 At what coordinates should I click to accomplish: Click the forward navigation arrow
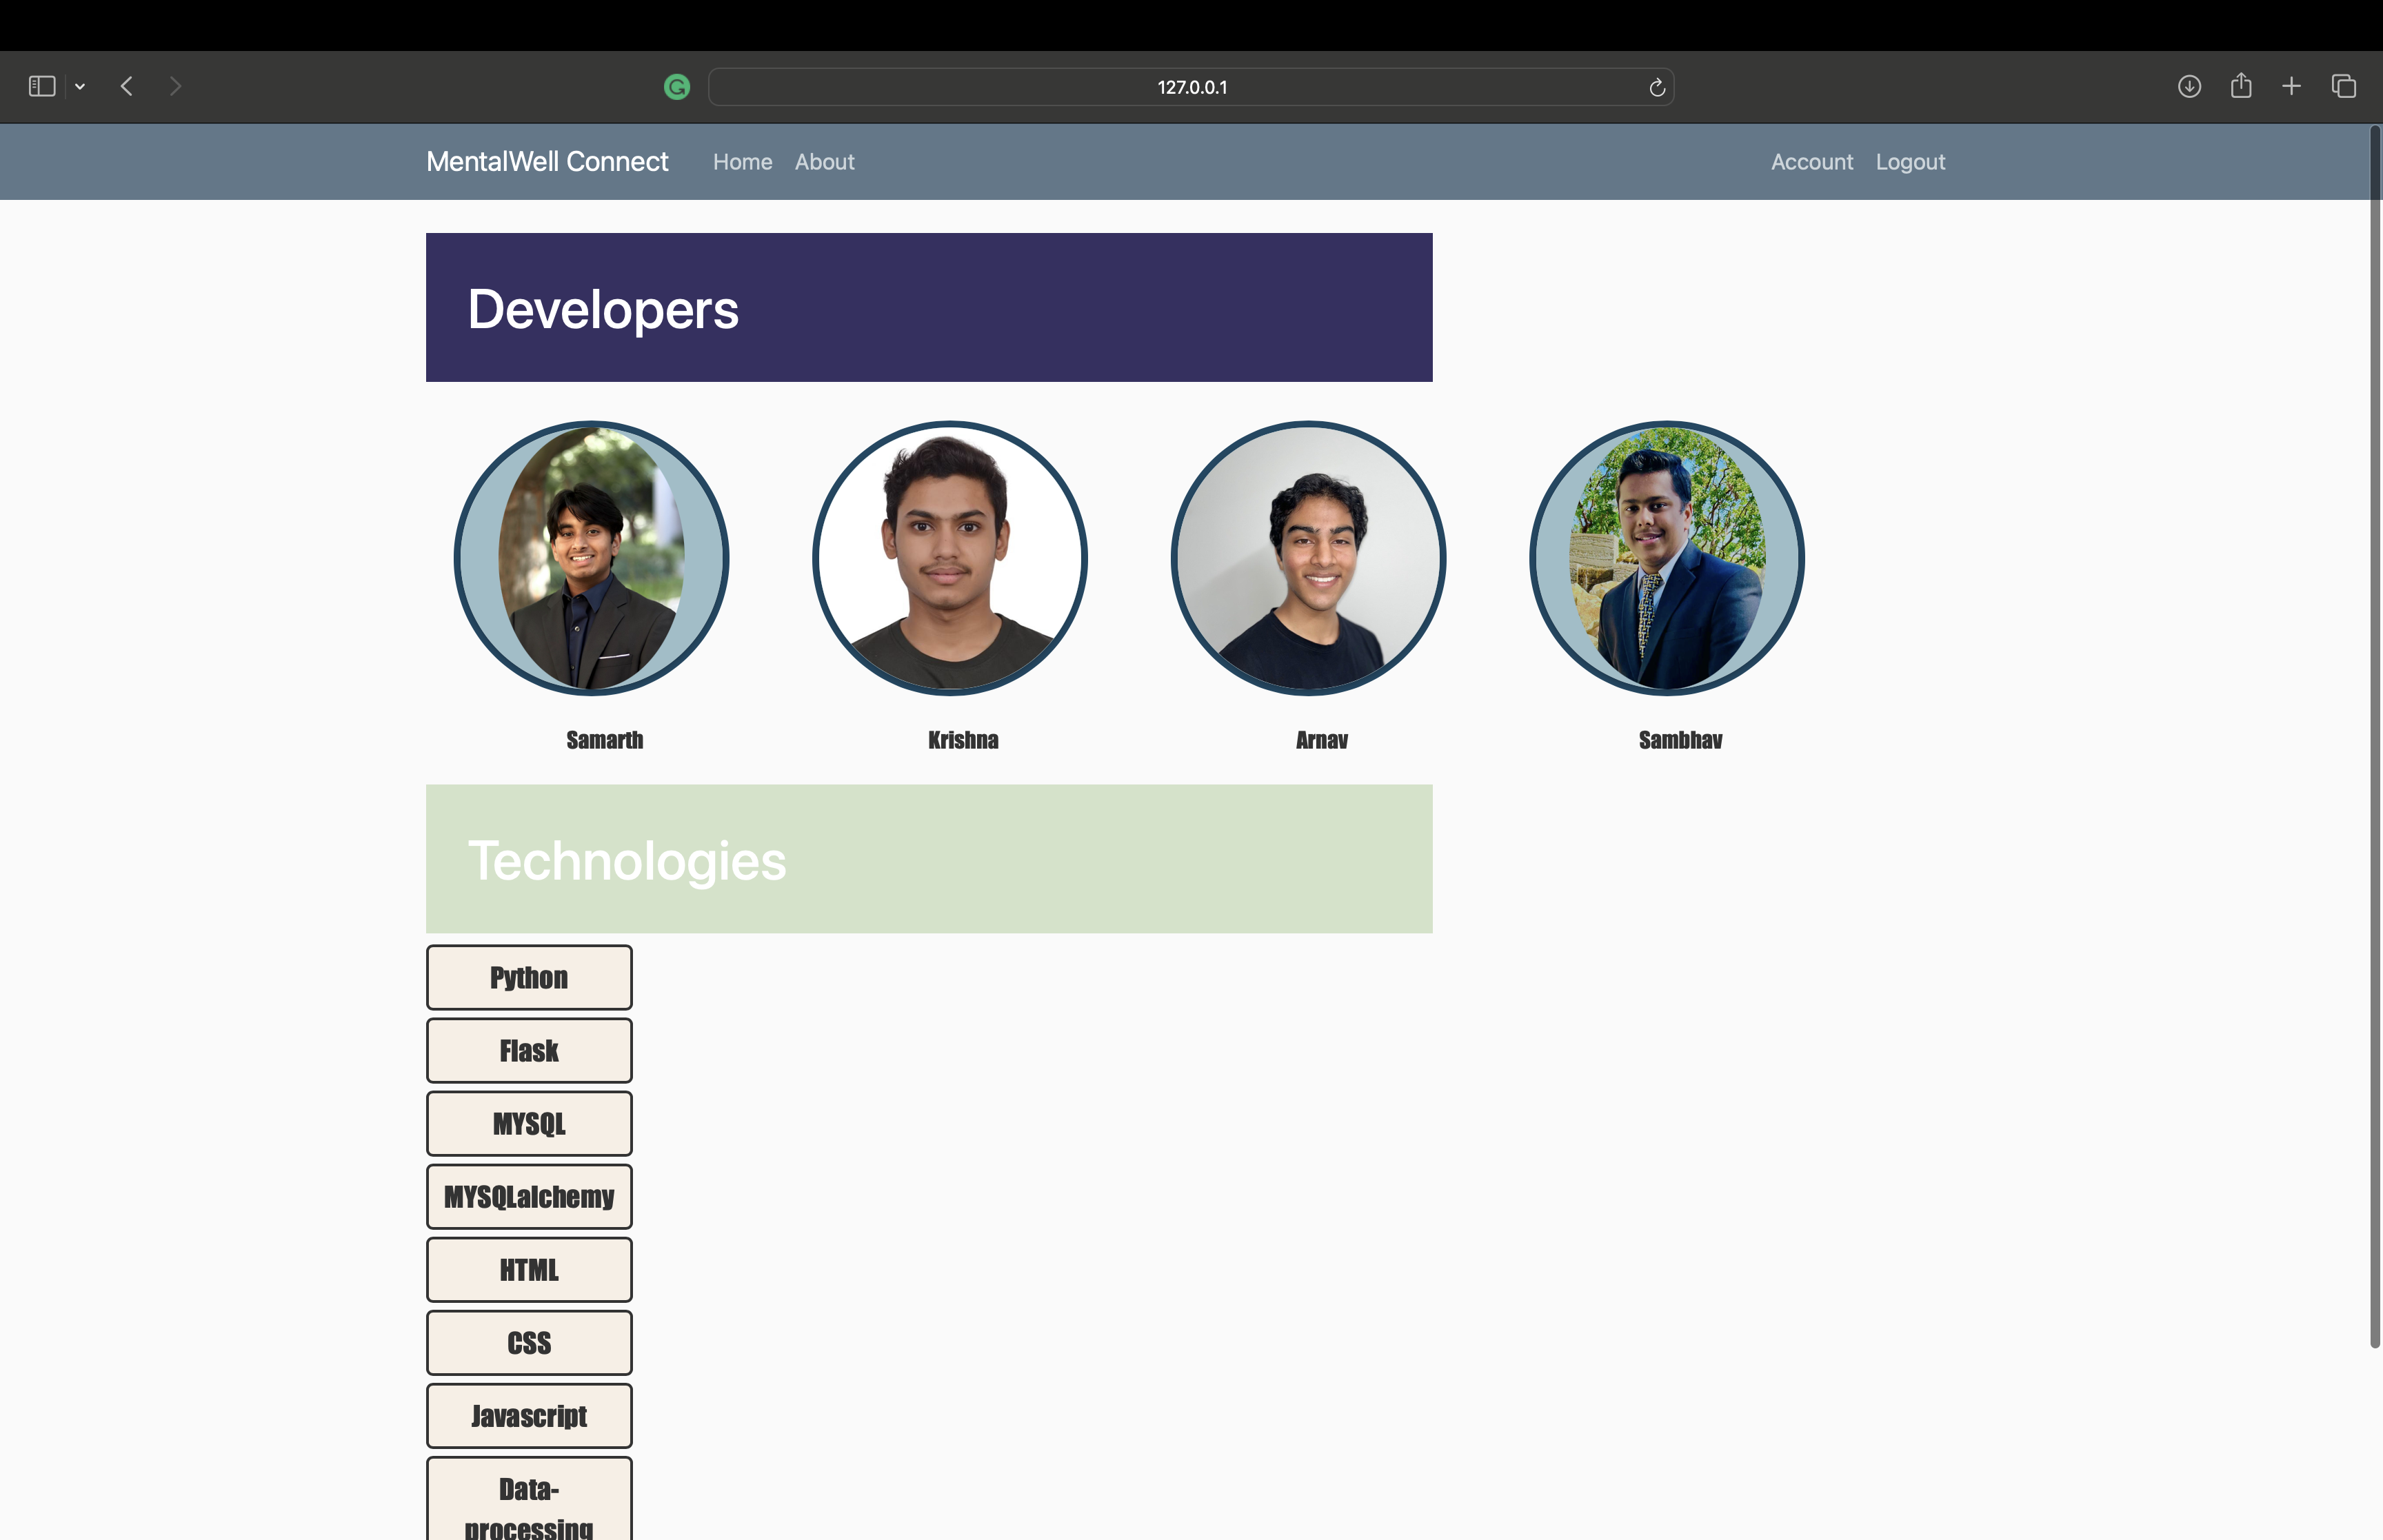tap(176, 87)
